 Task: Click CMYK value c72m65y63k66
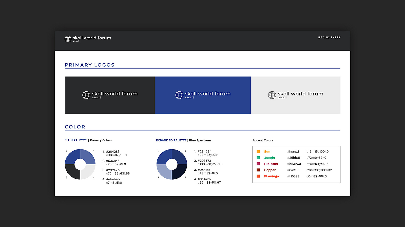pyautogui.click(x=118, y=173)
